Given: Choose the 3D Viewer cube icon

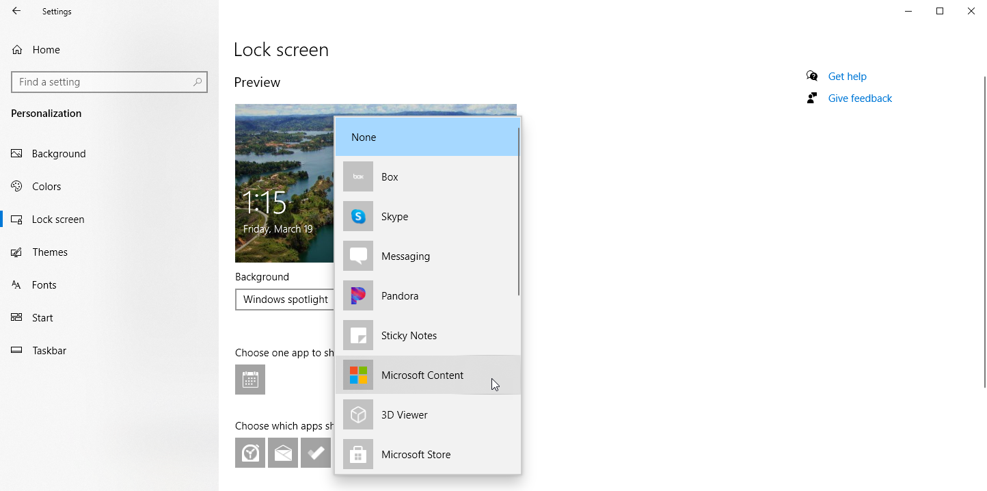Looking at the screenshot, I should 358,414.
